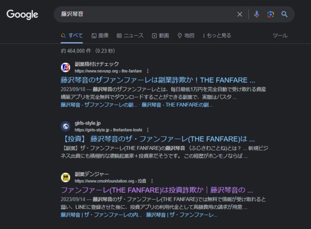Open options menu for girls-style.jp result
The width and height of the screenshot is (311, 229).
(x=148, y=130)
